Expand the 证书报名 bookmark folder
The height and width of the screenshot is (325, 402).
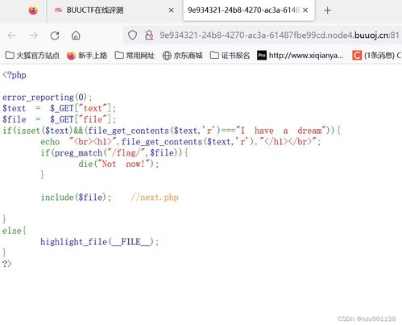pyautogui.click(x=230, y=56)
